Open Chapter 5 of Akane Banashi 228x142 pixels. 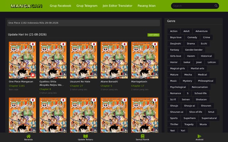106,86
